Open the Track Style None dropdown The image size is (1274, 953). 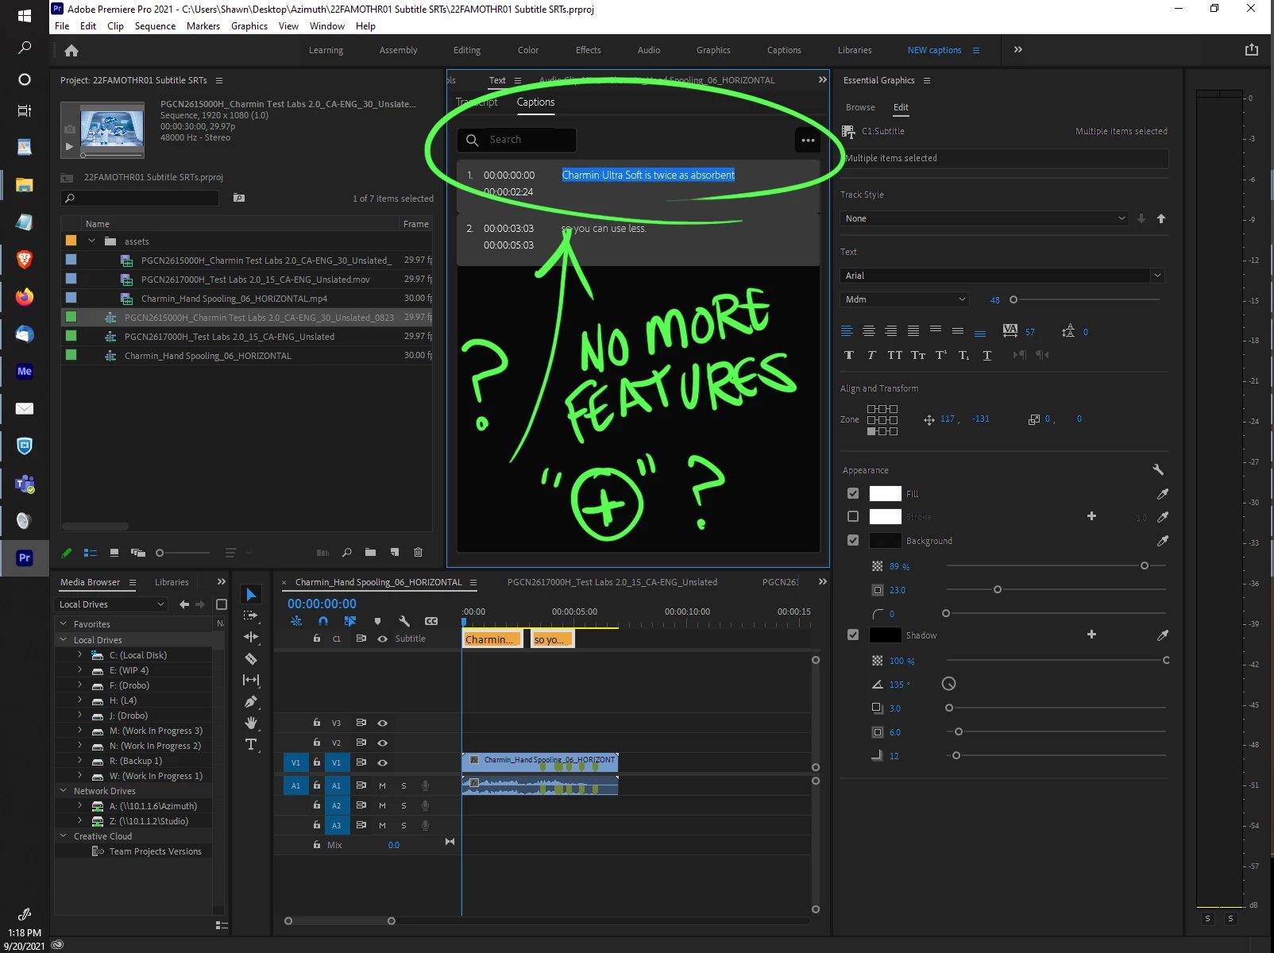pyautogui.click(x=984, y=218)
